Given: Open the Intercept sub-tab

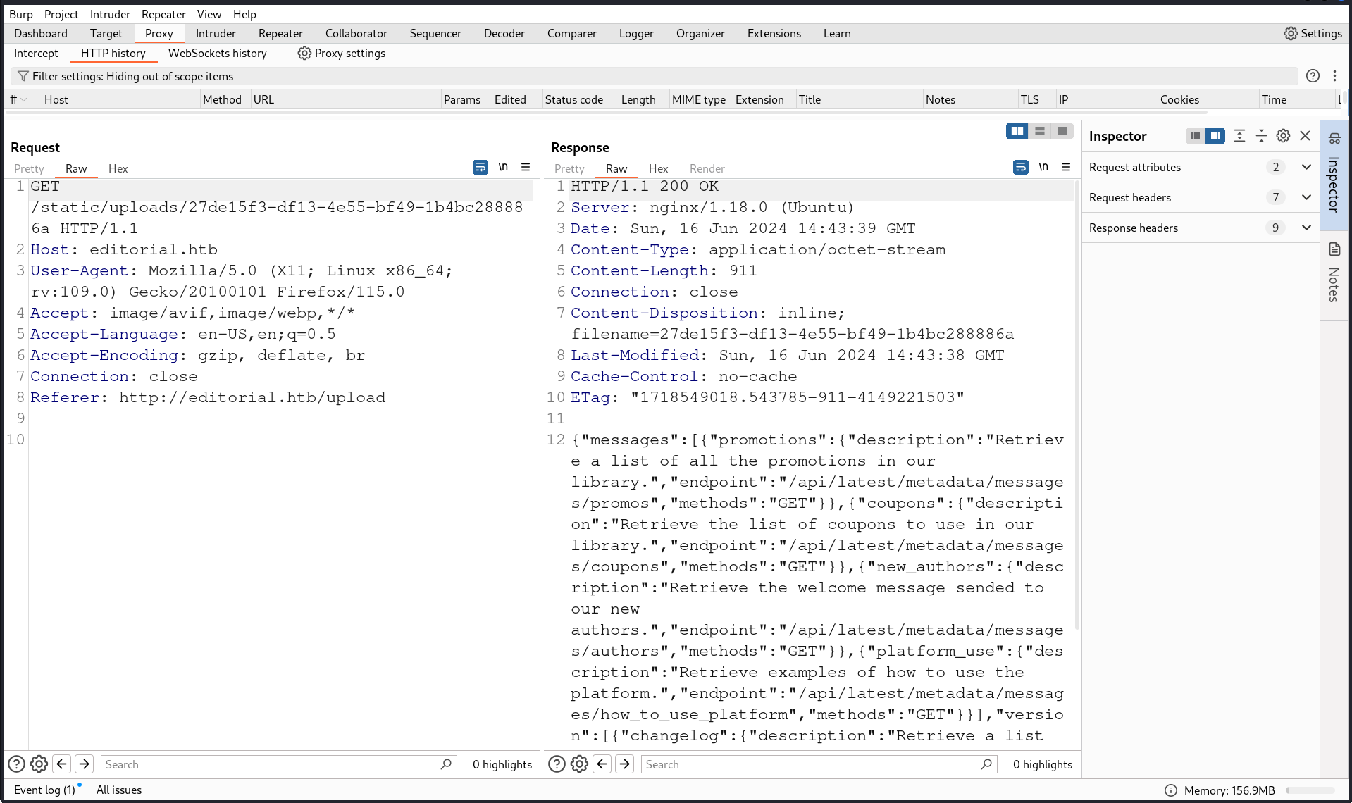Looking at the screenshot, I should 36,53.
